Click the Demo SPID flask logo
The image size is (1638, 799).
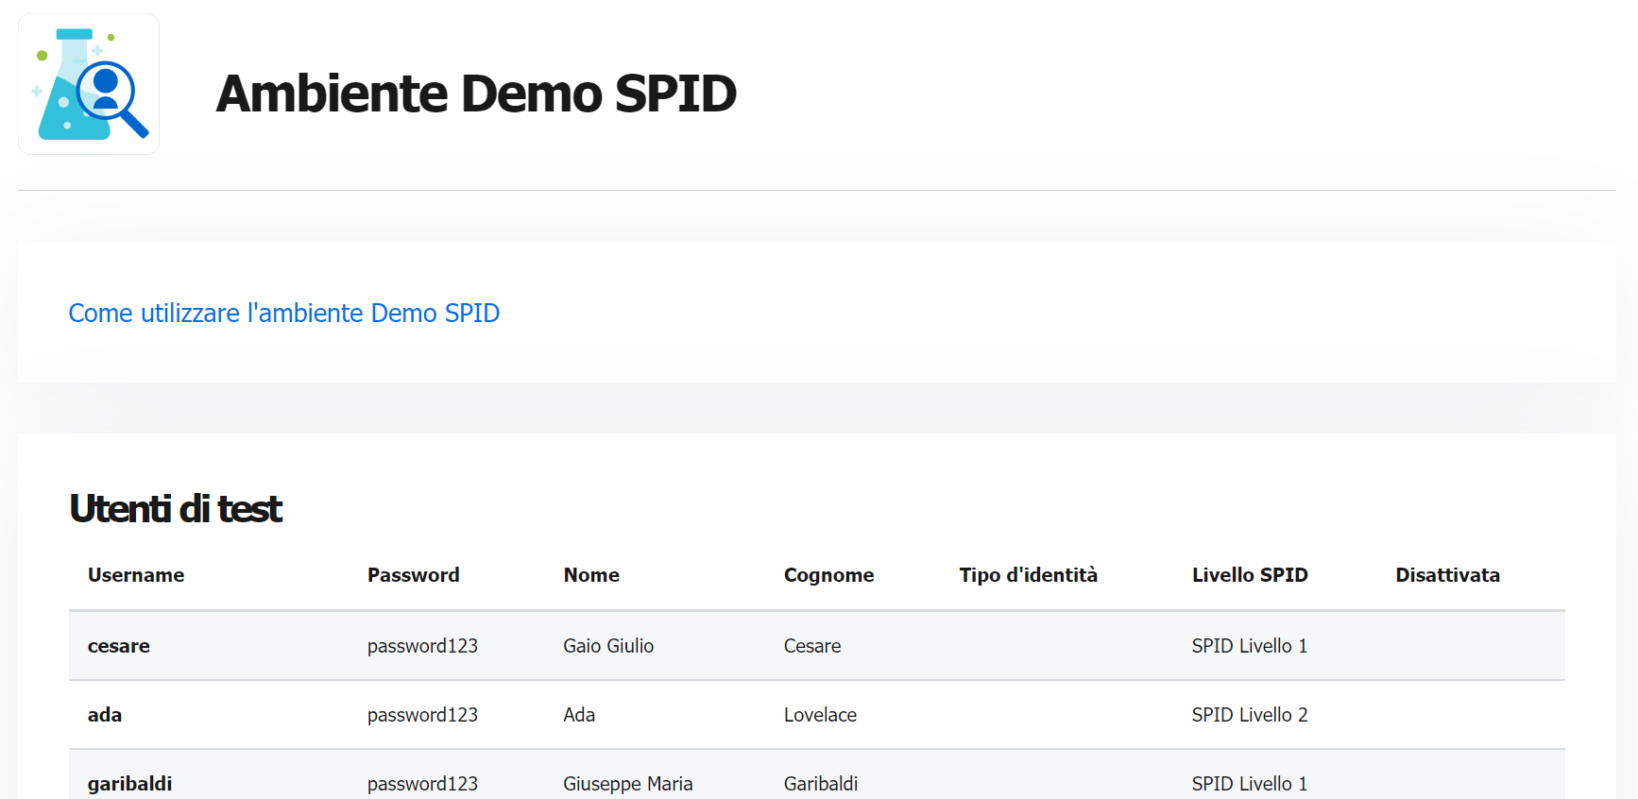pyautogui.click(x=89, y=84)
